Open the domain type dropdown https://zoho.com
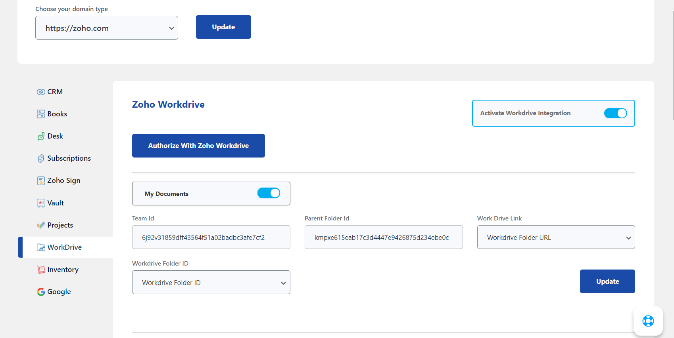The image size is (674, 338). 107,28
